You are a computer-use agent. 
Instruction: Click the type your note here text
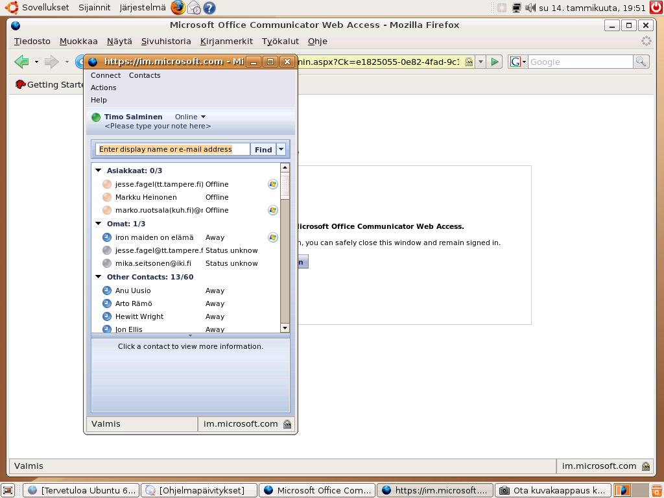point(158,126)
